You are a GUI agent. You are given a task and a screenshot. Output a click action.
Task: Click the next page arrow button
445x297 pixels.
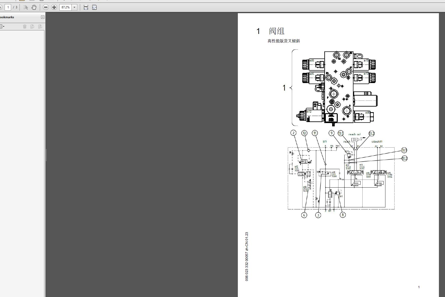click(1, 7)
